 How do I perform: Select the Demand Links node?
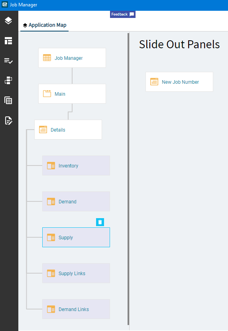pyautogui.click(x=76, y=309)
